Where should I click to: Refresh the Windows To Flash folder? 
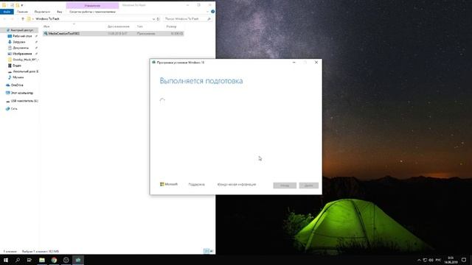point(159,19)
